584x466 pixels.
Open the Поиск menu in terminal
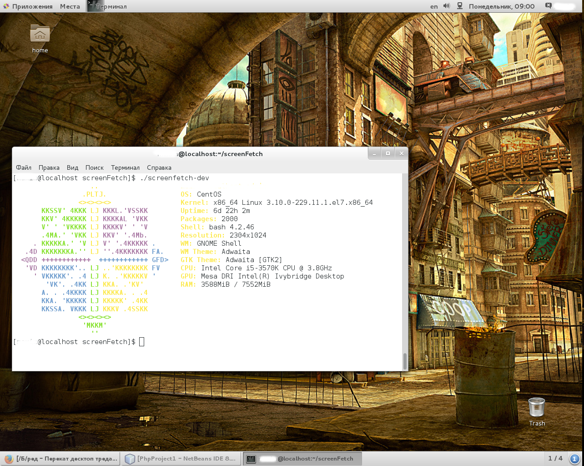click(94, 167)
